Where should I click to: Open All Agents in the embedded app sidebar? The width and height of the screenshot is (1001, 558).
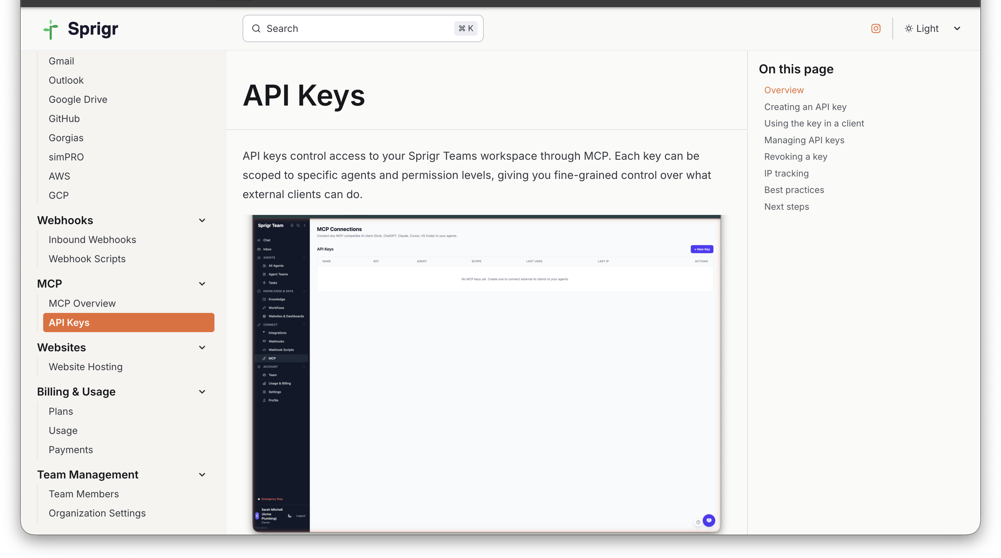tap(276, 266)
